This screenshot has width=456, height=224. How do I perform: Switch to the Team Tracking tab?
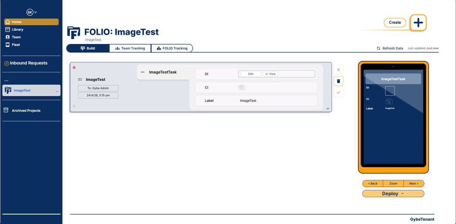tap(130, 49)
